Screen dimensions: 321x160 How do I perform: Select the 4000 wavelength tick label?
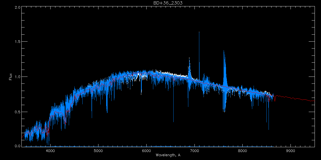pyautogui.click(x=50, y=150)
